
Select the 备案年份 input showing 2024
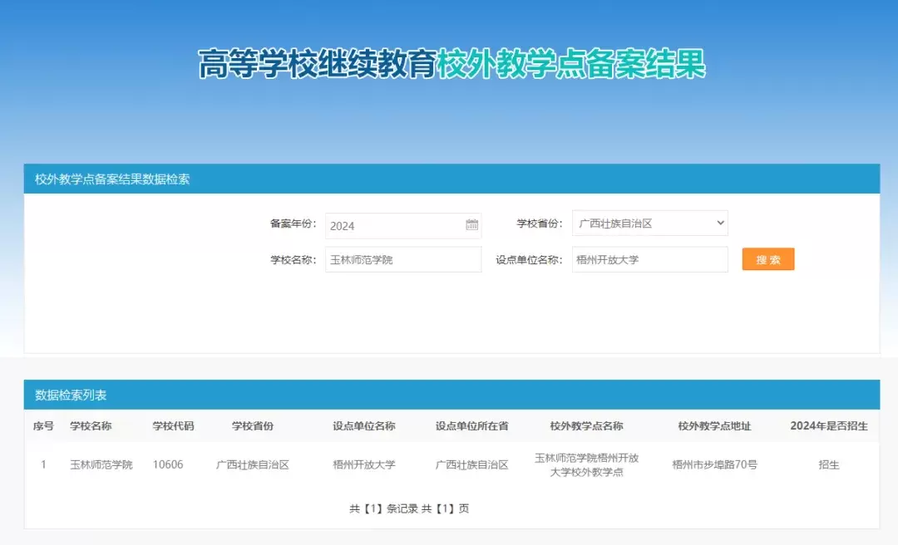coord(391,225)
